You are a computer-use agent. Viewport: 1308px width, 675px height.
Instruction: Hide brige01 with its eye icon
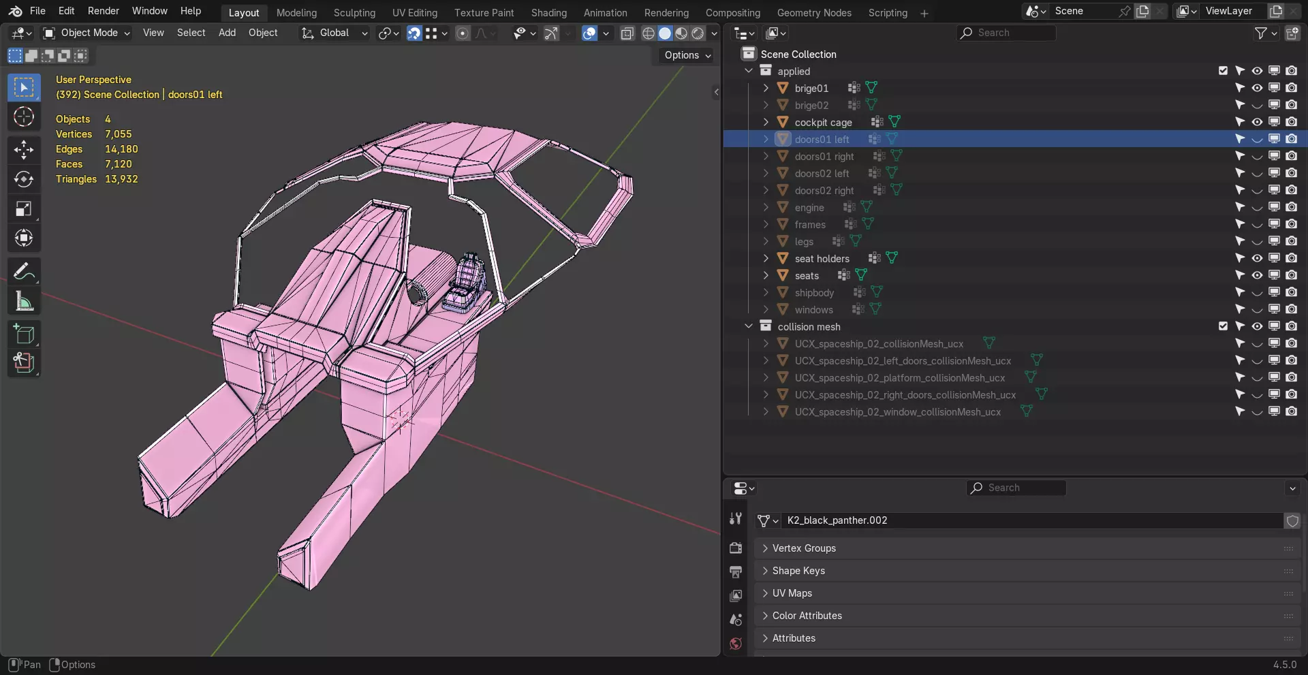(x=1257, y=88)
